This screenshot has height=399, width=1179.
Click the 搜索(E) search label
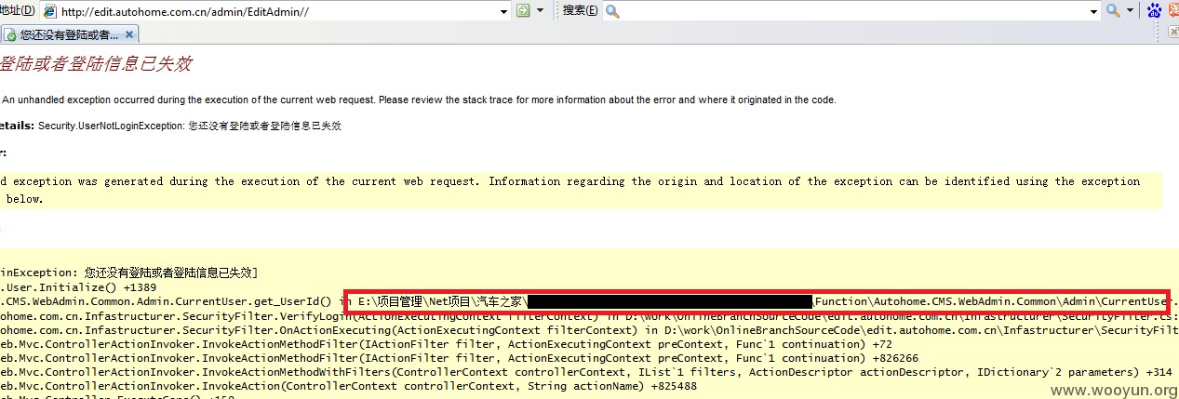point(580,11)
